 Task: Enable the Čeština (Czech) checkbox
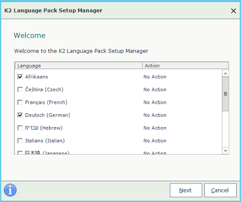[20, 89]
